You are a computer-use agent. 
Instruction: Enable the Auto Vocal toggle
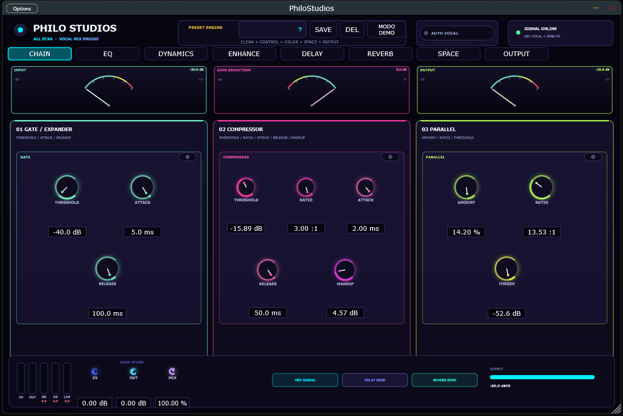457,33
